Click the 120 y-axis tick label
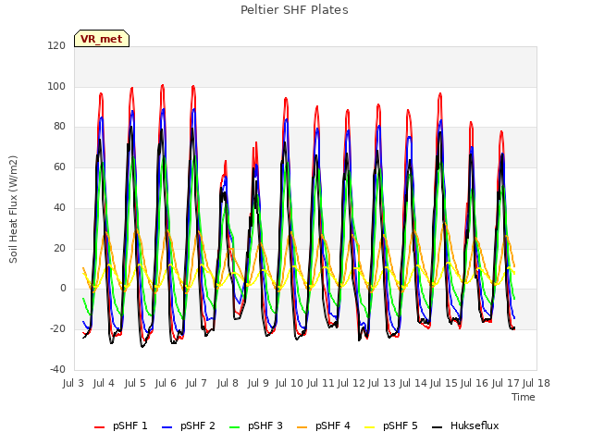 (x=56, y=45)
